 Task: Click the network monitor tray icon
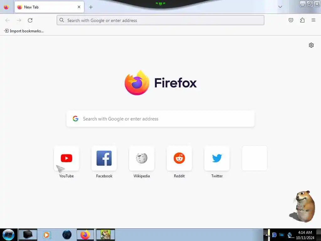[282, 235]
